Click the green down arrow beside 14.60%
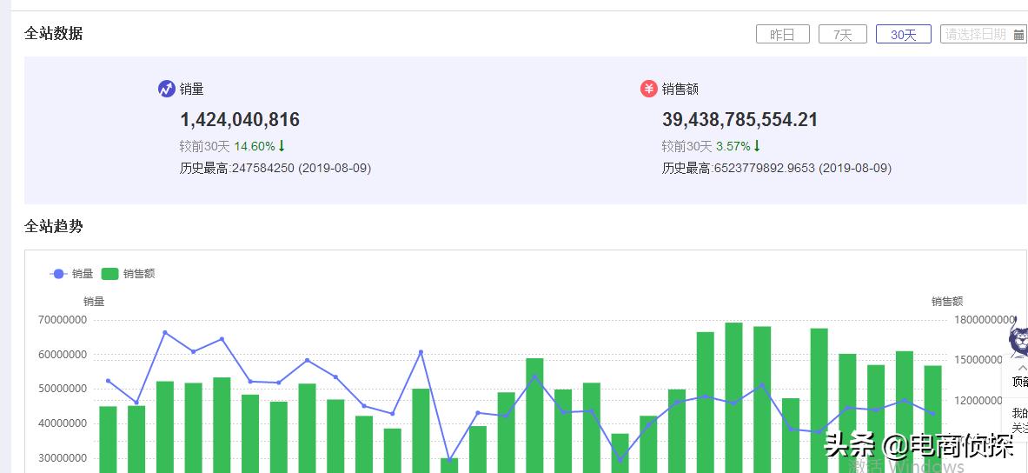The image size is (1028, 473). [282, 146]
